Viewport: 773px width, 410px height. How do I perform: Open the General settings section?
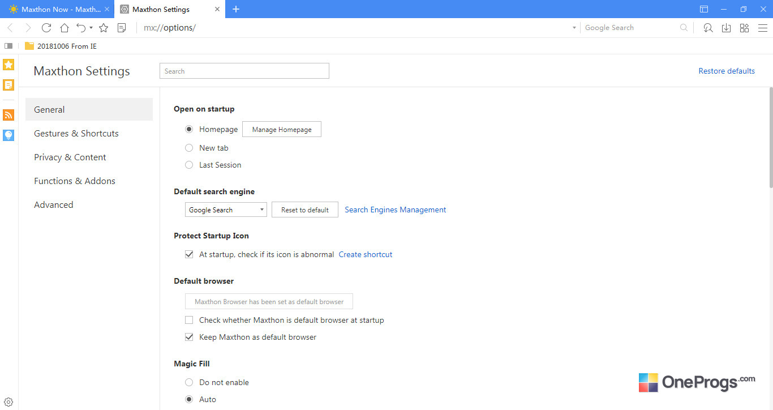click(x=89, y=109)
